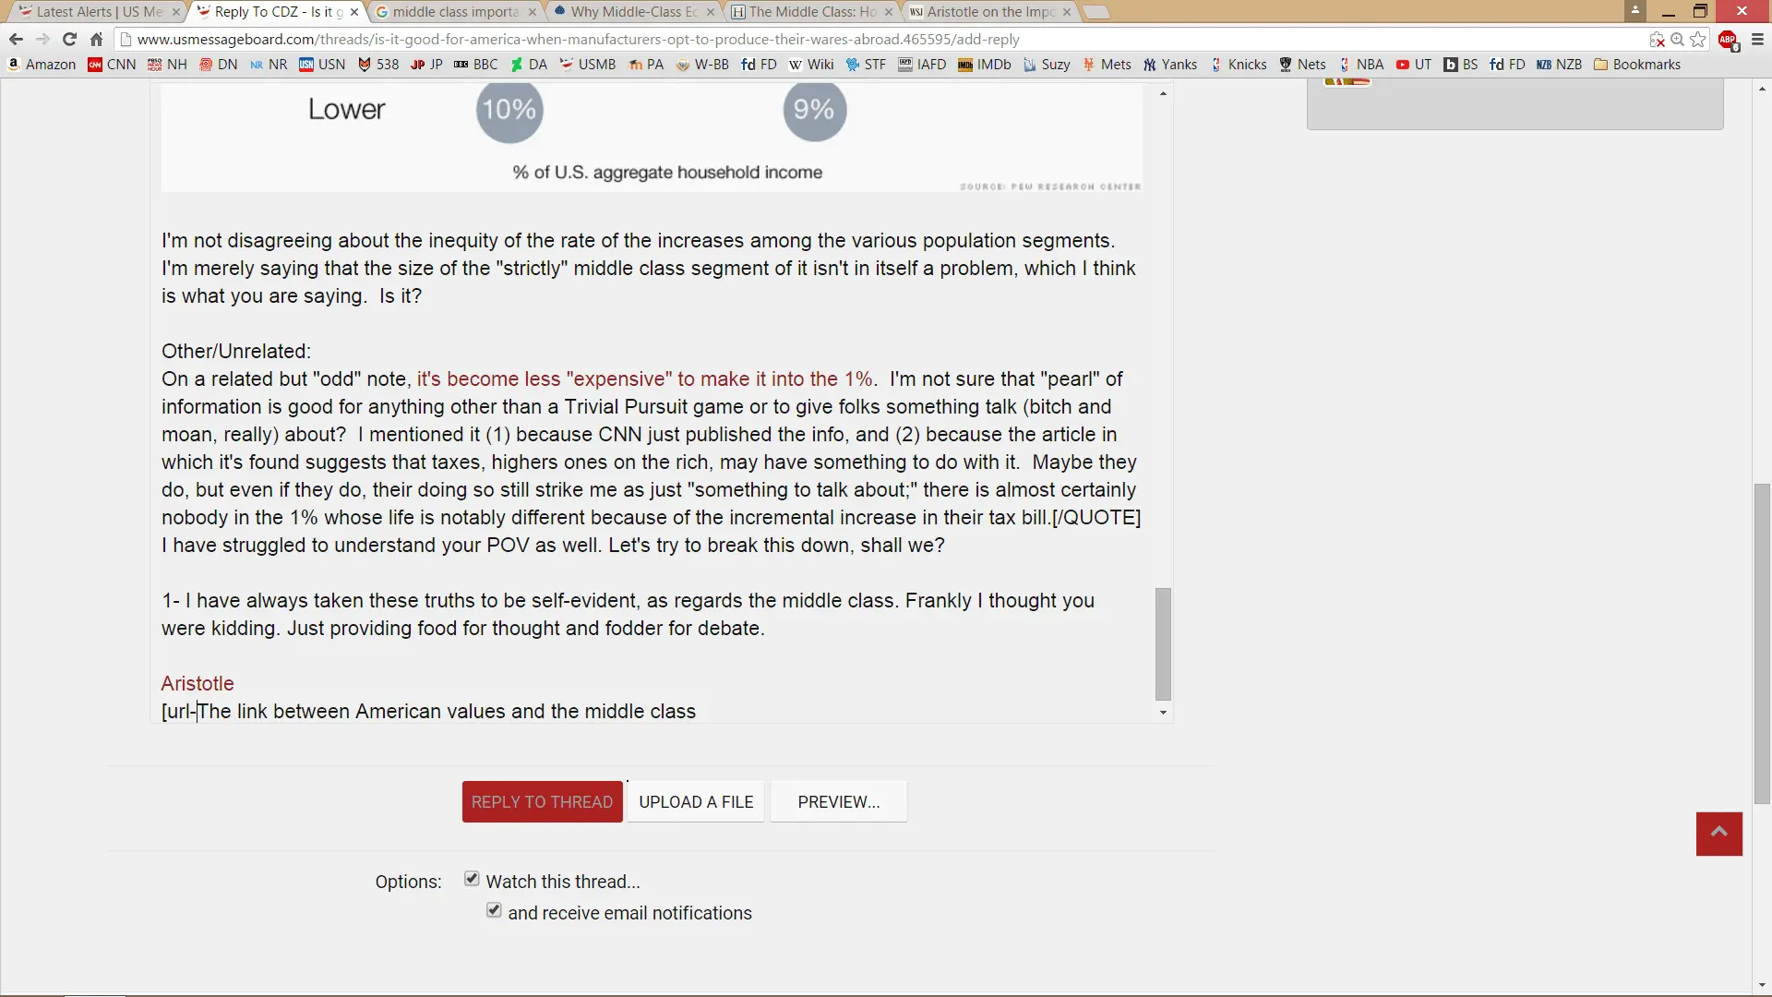
Task: Uncheck receive email notifications option
Action: pyautogui.click(x=494, y=910)
